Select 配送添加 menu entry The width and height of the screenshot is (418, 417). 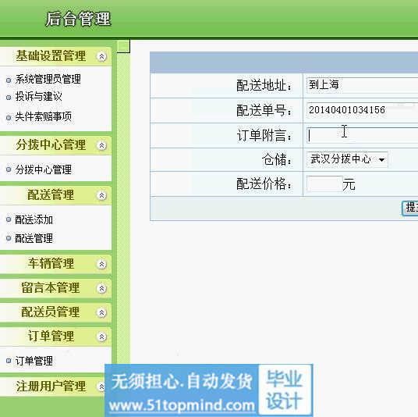34,219
